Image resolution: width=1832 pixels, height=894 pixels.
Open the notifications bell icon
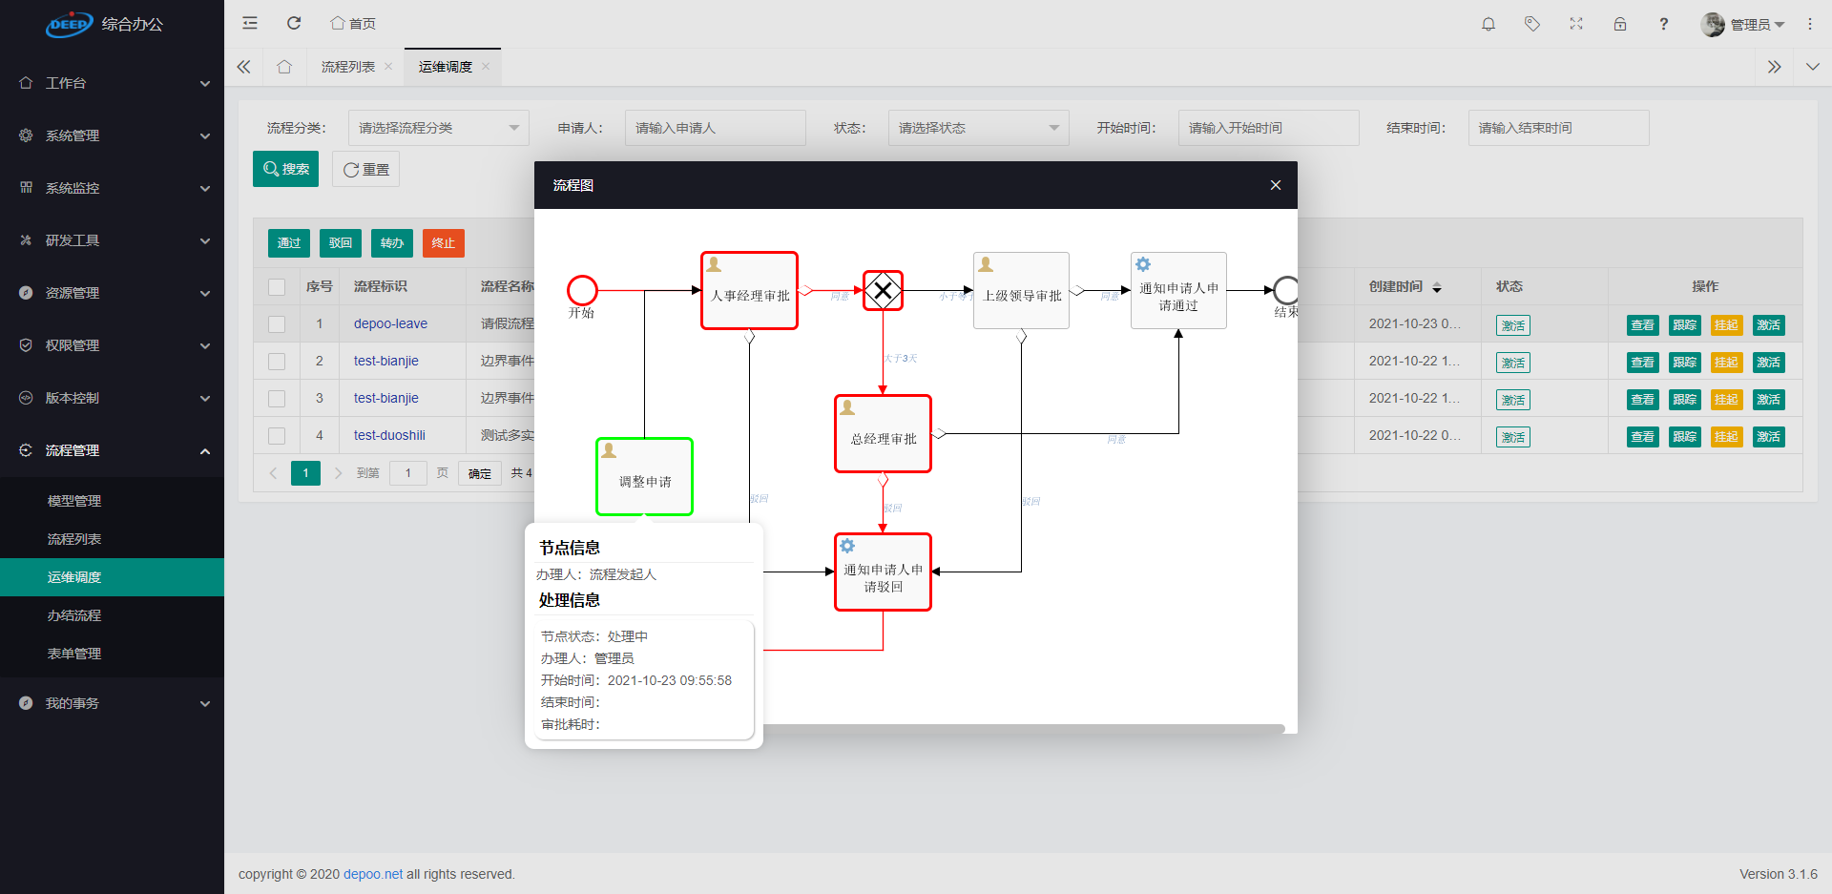[x=1488, y=24]
